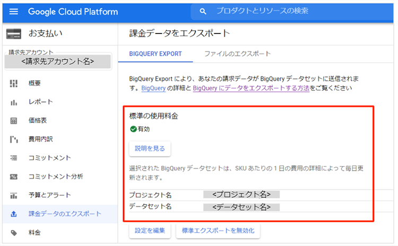Image resolution: width=398 pixels, height=246 pixels.
Task: Click the コミットメント分析 percent icon
Action: point(14,176)
